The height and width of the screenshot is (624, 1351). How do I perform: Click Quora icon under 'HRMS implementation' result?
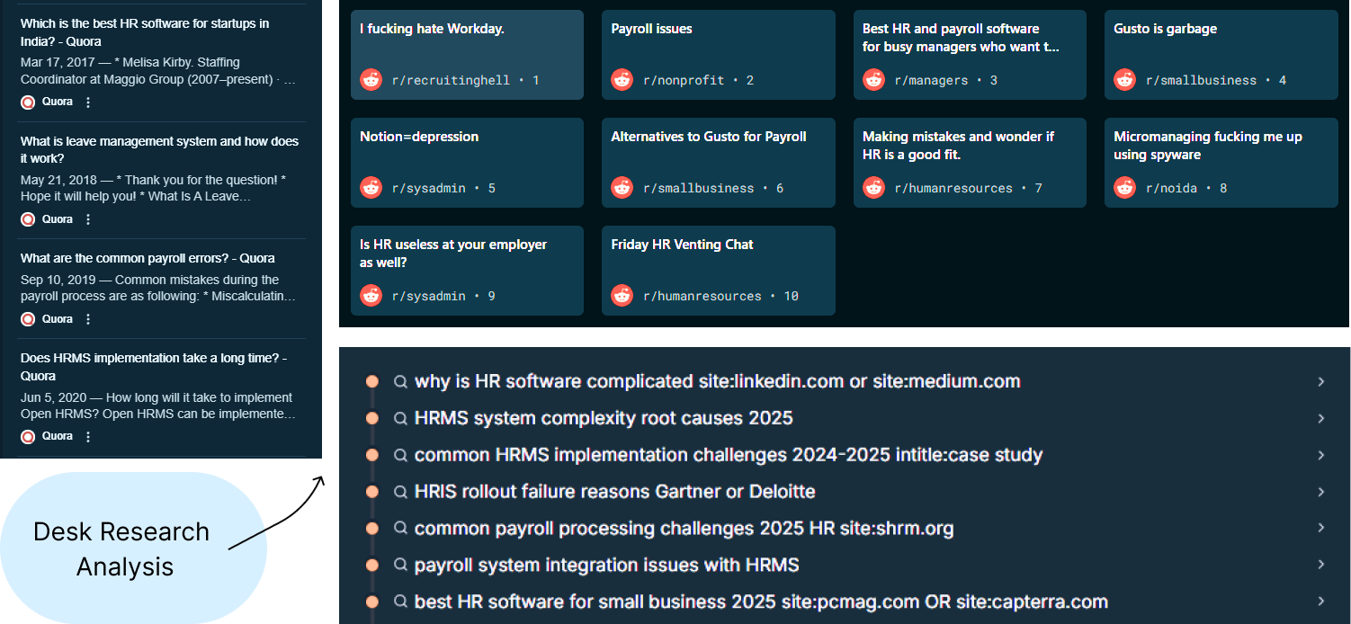28,436
